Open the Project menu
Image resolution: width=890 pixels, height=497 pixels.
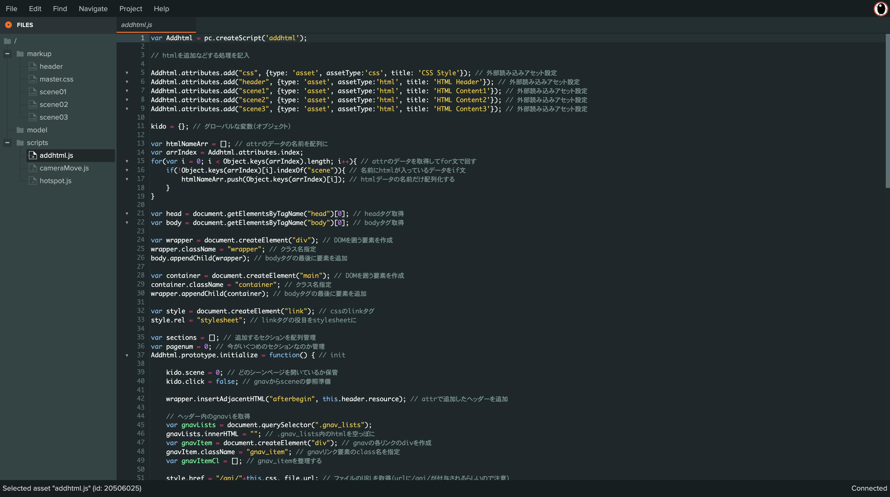(x=131, y=9)
